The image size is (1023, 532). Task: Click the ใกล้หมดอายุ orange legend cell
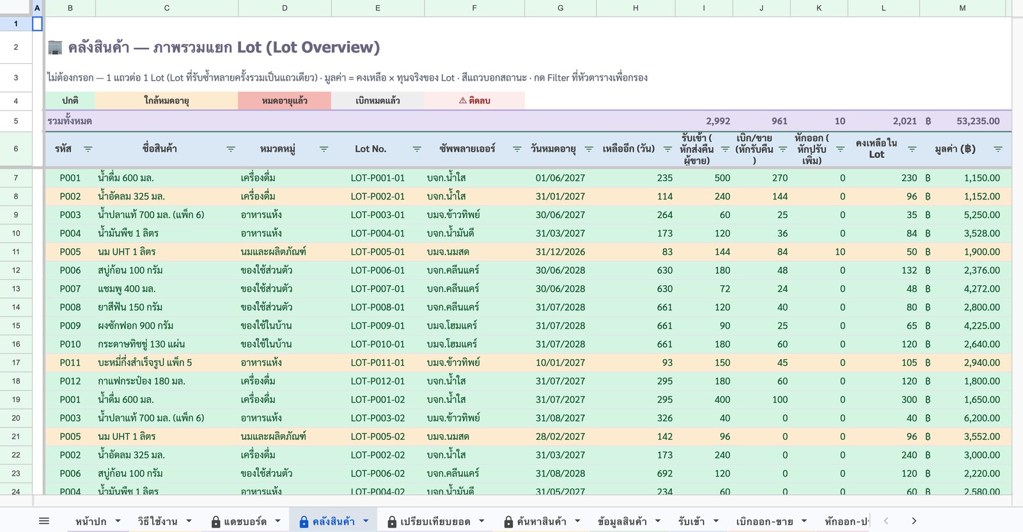point(167,100)
